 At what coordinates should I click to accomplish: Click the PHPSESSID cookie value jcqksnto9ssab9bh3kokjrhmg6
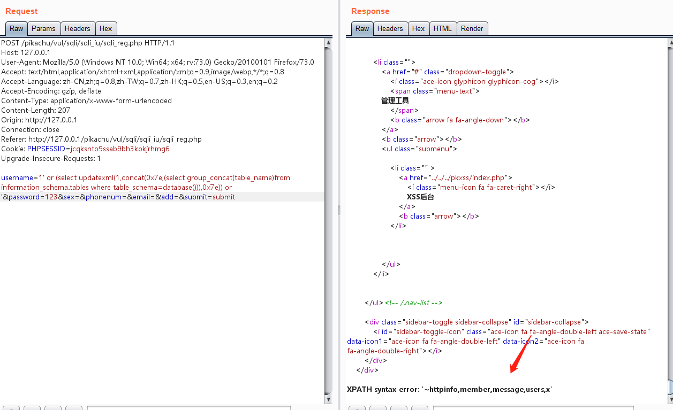click(x=120, y=149)
